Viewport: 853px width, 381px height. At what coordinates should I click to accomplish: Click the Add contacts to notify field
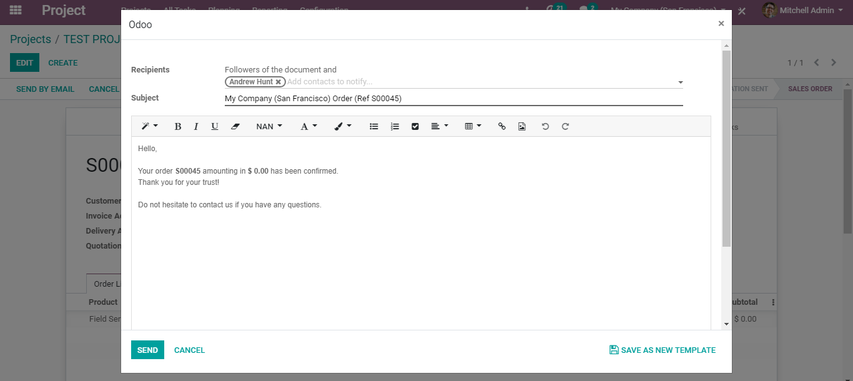pyautogui.click(x=480, y=82)
